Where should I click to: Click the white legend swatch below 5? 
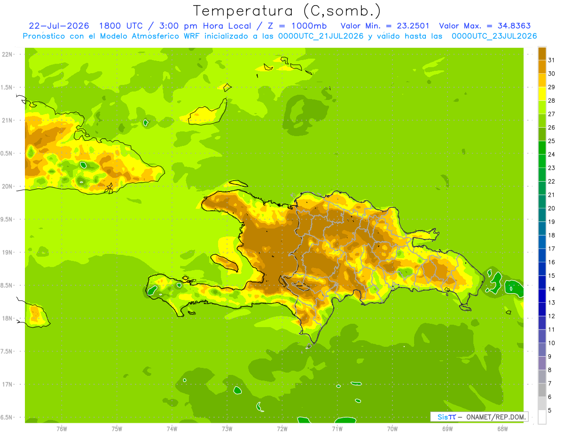(x=542, y=417)
